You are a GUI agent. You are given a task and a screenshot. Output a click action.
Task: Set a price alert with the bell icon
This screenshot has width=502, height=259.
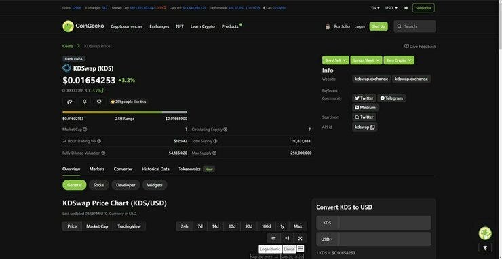coord(85,102)
